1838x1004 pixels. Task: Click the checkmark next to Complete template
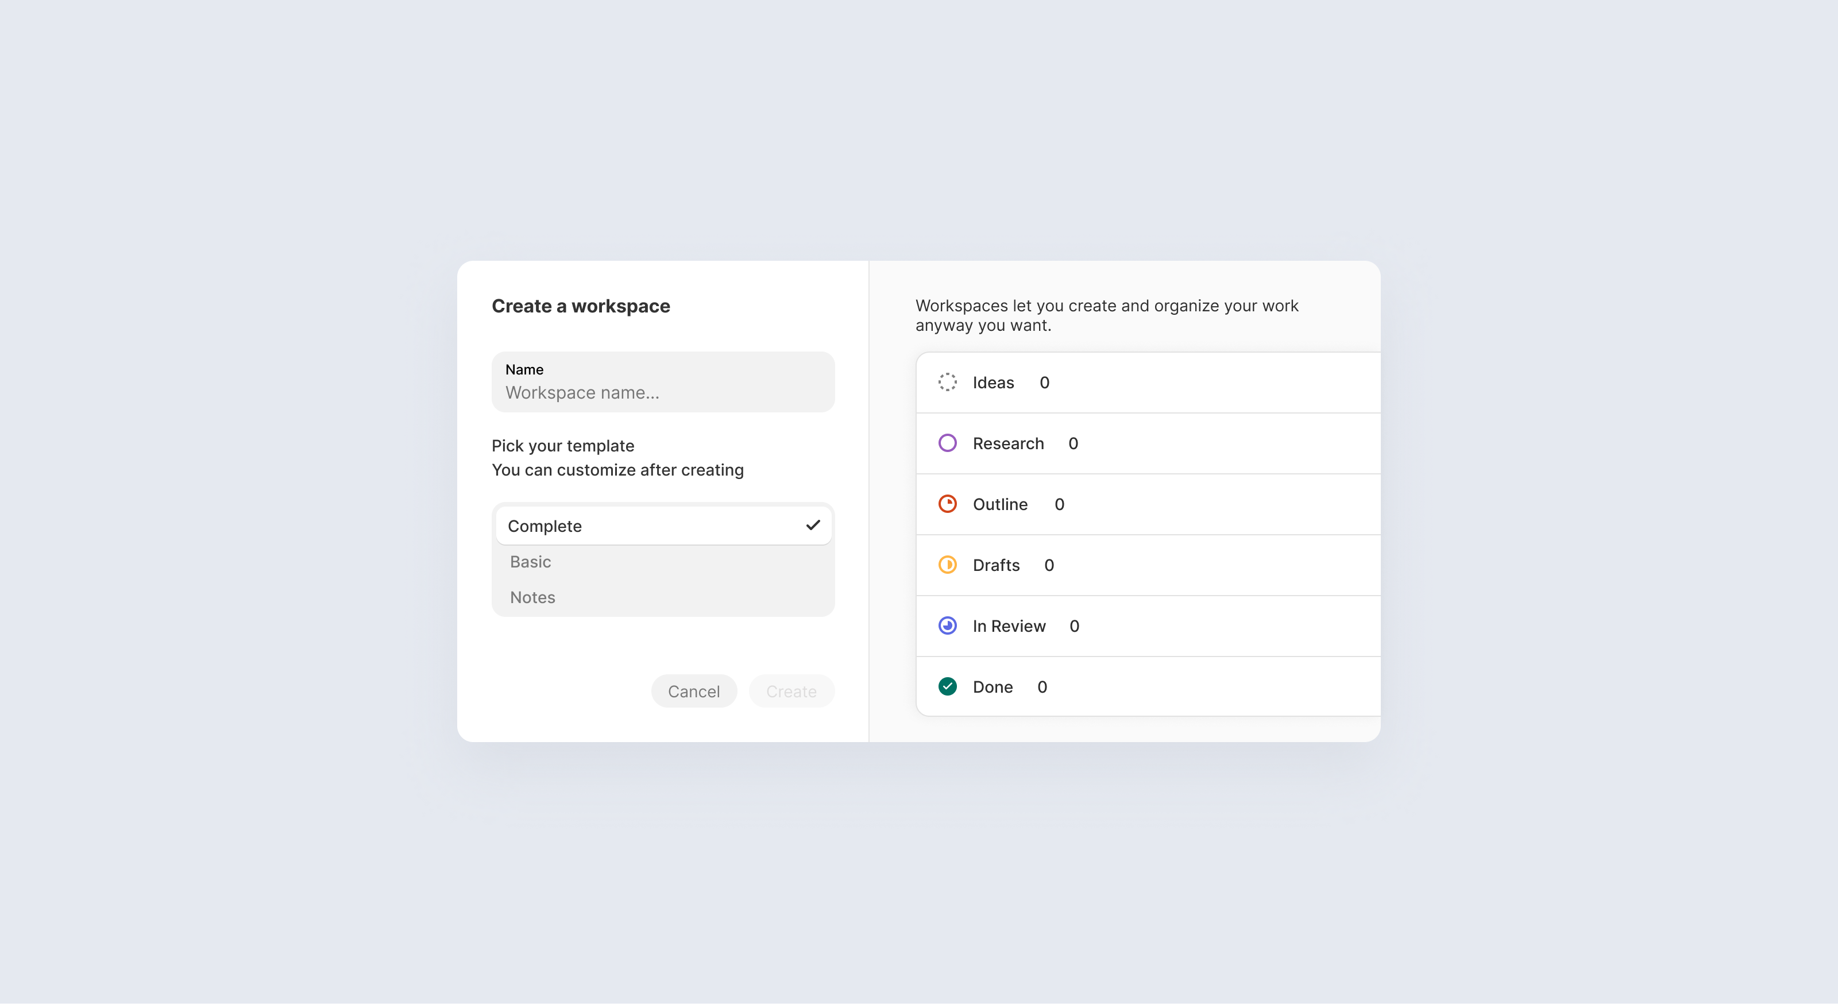coord(813,525)
